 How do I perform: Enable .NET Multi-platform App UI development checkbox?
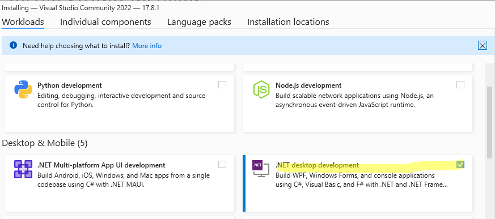[x=222, y=164]
